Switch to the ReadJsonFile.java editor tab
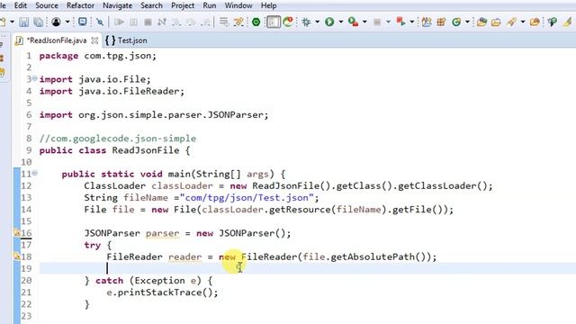Image resolution: width=576 pixels, height=324 pixels. click(56, 40)
